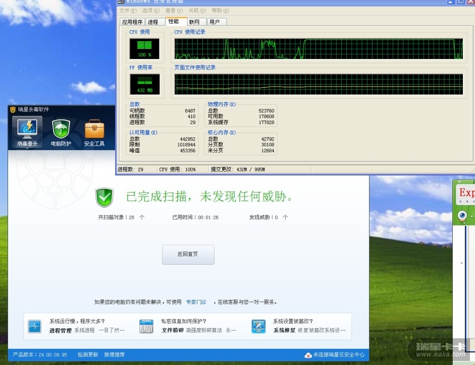Click the 系统修复 tools icon
Viewport: 475px width, 365px height.
(x=258, y=327)
